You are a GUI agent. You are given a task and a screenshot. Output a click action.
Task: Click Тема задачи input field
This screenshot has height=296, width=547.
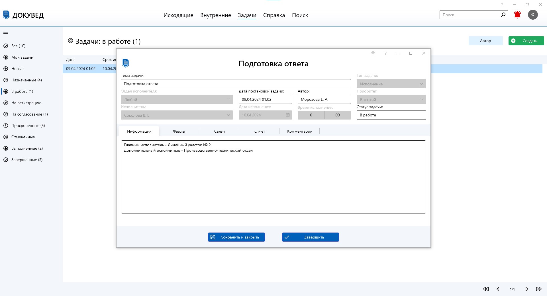(236, 84)
